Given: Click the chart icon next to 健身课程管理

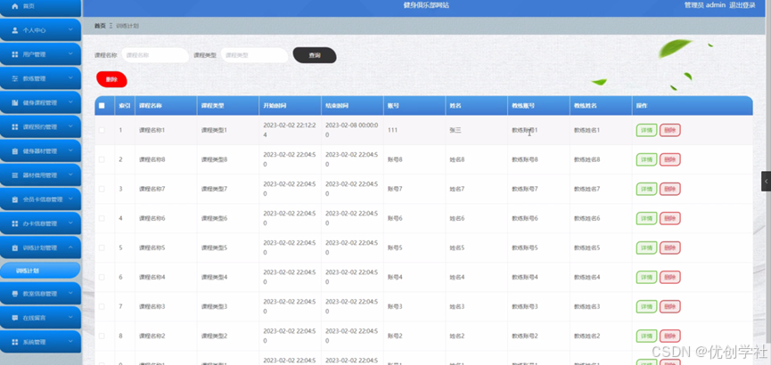Looking at the screenshot, I should pos(14,102).
